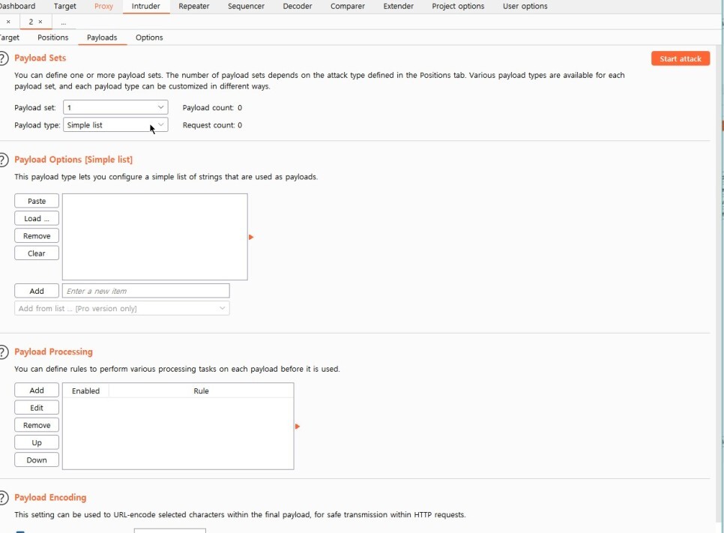This screenshot has height=533, width=724.
Task: Click Remove in Payload Processing
Action: click(37, 425)
